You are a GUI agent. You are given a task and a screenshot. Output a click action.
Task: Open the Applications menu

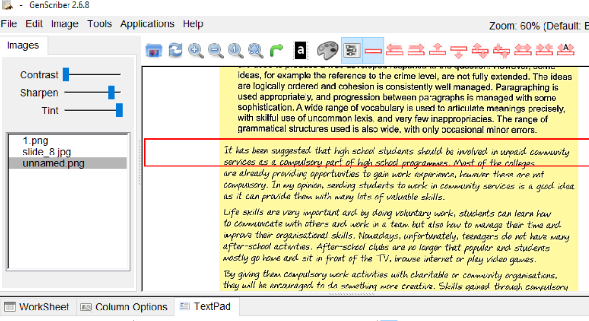[147, 24]
